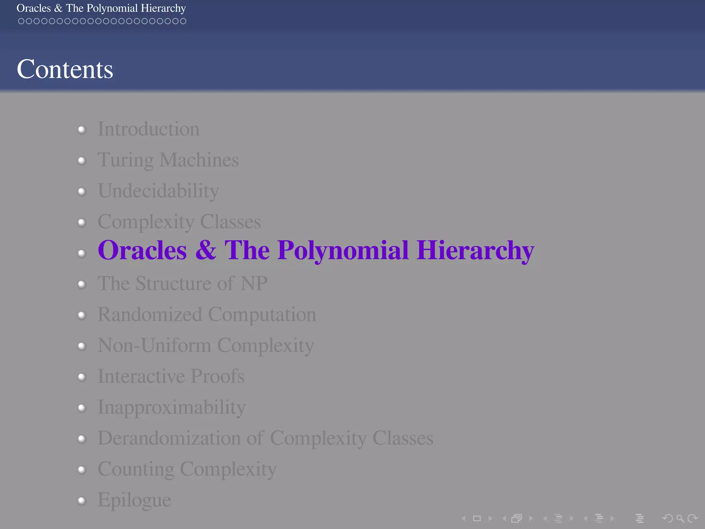
Task: Click the presentation outline icon
Action: click(640, 518)
